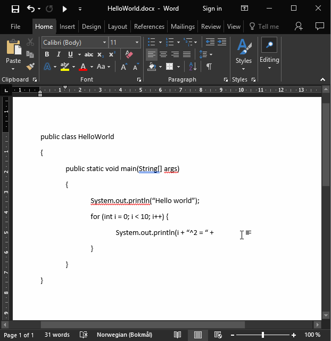
Task: Toggle Subscript formatting
Action: pos(100,54)
